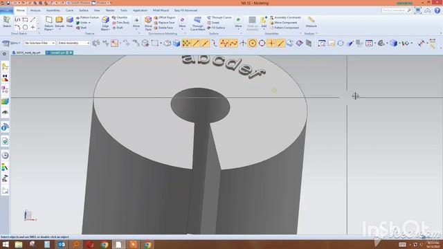Viewport: 443px width, 249px height.
Task: Click the Find a Command search field
Action: tap(397, 10)
